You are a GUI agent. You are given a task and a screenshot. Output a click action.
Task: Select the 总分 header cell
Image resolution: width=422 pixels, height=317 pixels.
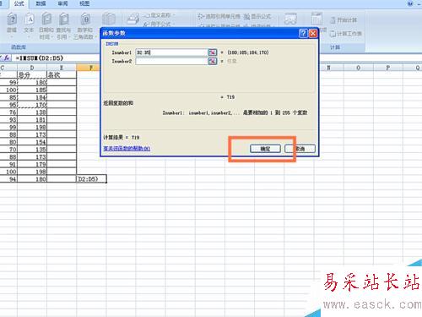(32, 75)
